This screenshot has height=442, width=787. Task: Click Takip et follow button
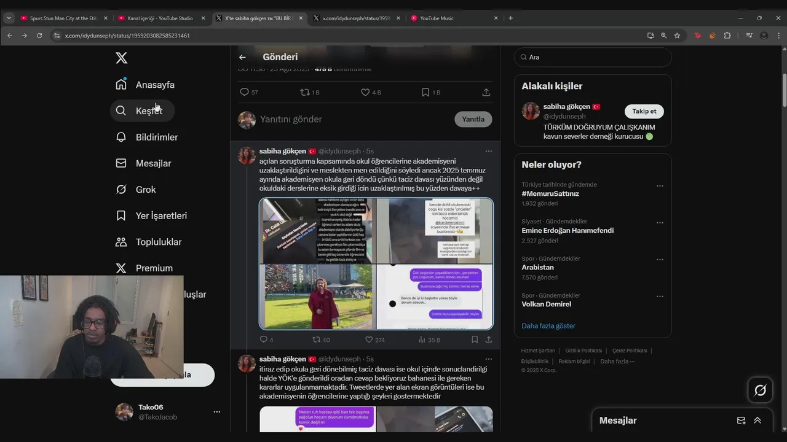pyautogui.click(x=644, y=111)
